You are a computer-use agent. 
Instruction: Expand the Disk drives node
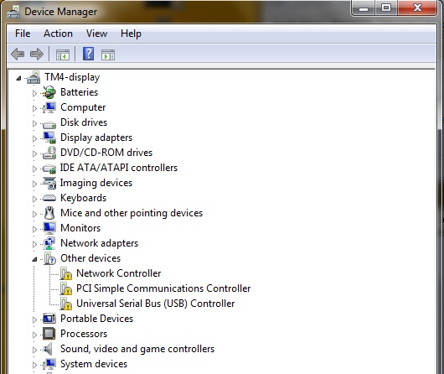tap(34, 123)
